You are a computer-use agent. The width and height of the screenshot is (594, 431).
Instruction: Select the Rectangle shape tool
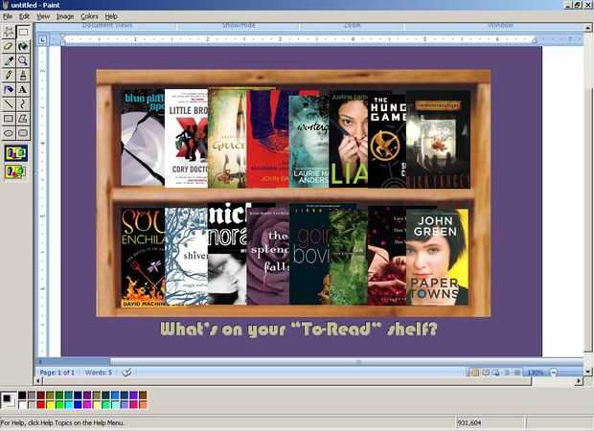tap(9, 118)
